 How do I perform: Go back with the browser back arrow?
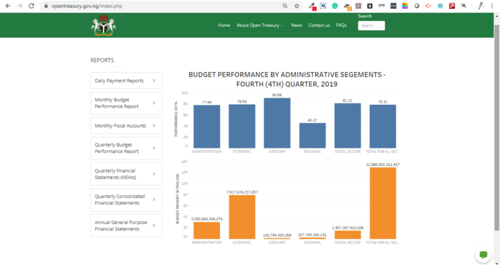(x=8, y=6)
